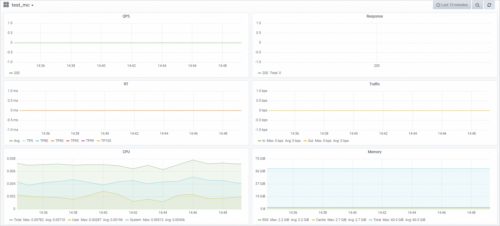
Task: Click the 'Total: 0' value in Response legend
Action: tap(275, 73)
